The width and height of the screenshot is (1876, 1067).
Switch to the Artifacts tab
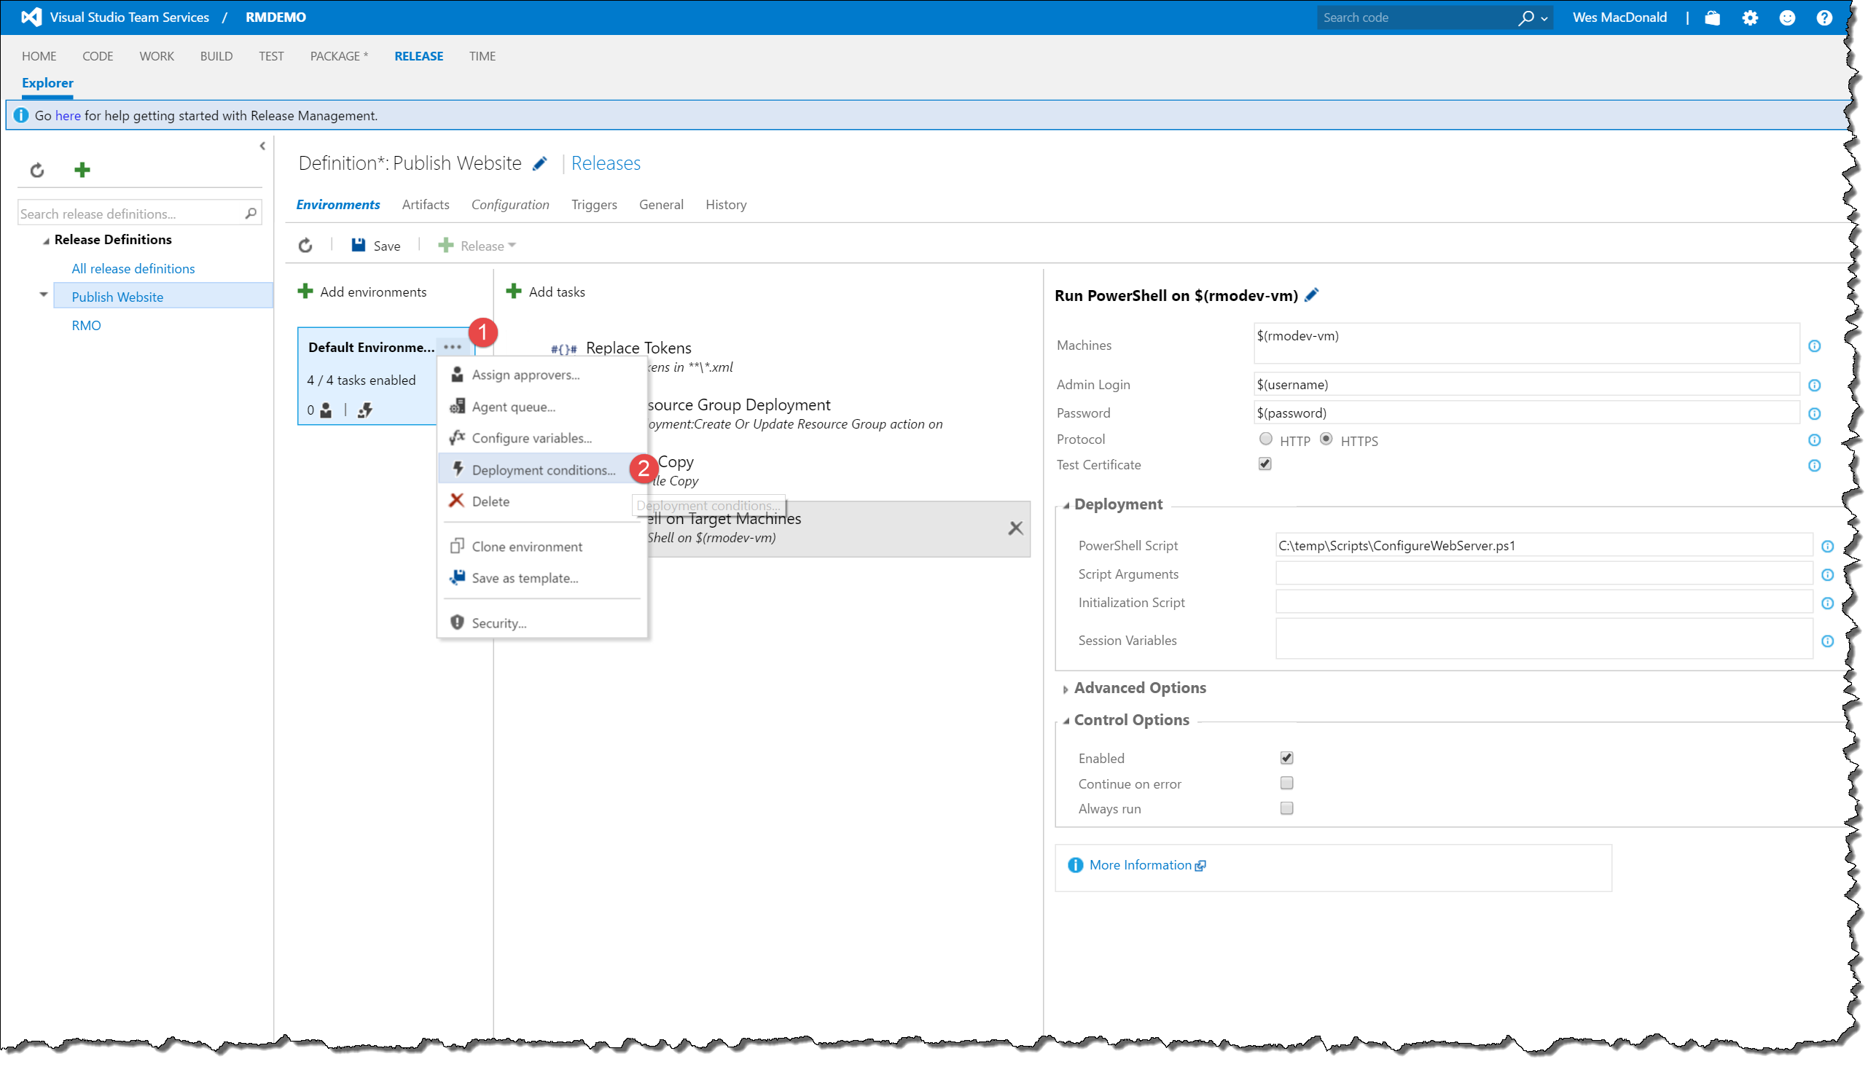pyautogui.click(x=425, y=205)
